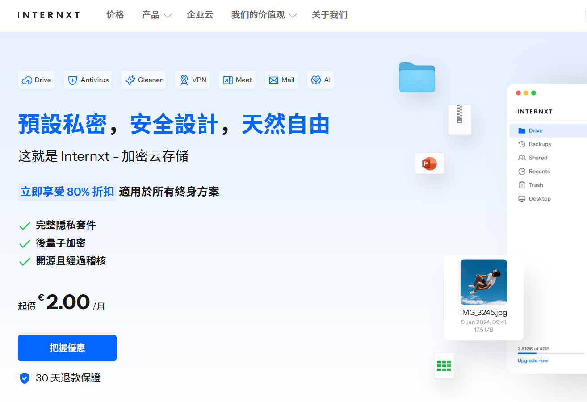Expand the 产品 dropdown menu
This screenshot has height=402, width=587.
click(156, 15)
